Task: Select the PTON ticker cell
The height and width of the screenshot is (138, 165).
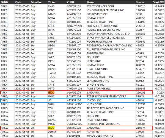Action: pyautogui.click(x=52, y=124)
